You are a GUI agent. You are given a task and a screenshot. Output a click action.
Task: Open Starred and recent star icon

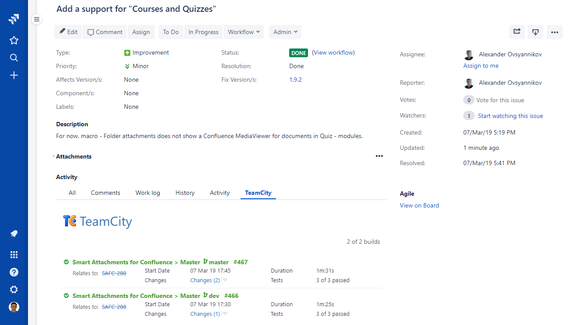pos(14,41)
